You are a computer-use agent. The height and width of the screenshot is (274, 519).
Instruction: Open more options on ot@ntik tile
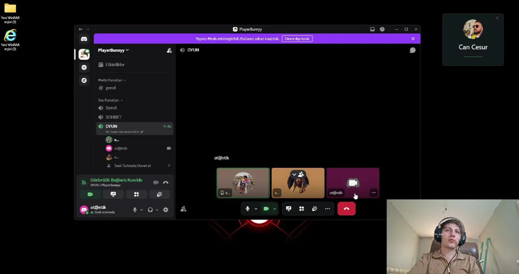click(x=374, y=193)
